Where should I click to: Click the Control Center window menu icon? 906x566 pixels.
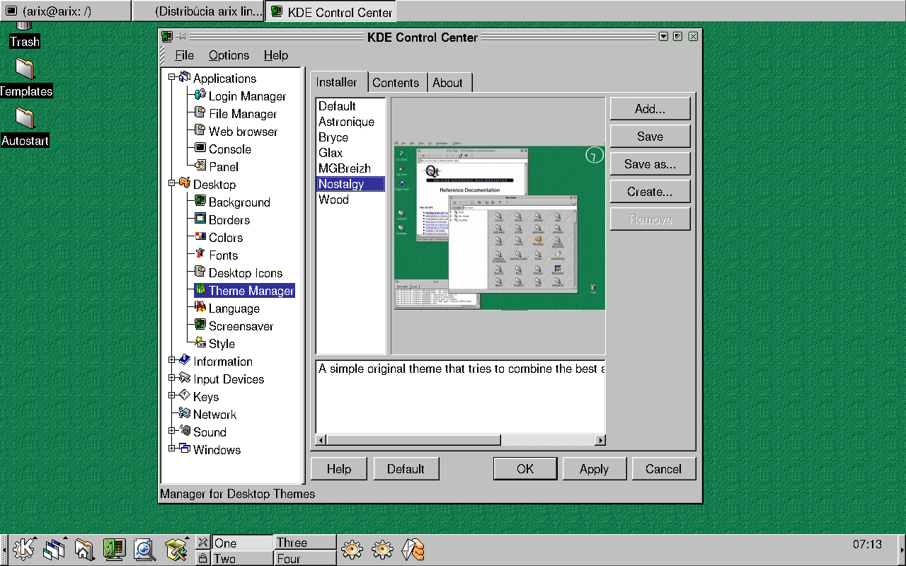click(x=167, y=37)
